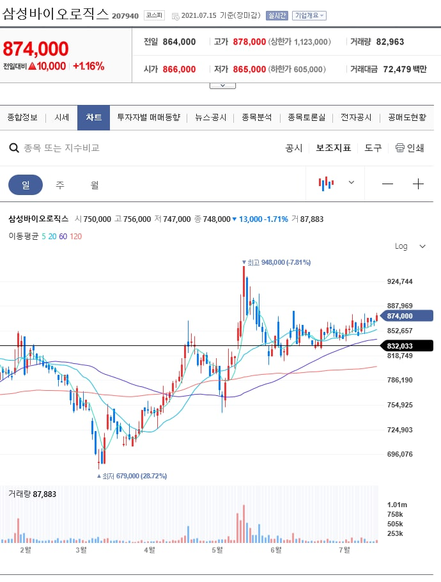Open the Log scale dropdown
441x582 pixels.
coord(410,246)
